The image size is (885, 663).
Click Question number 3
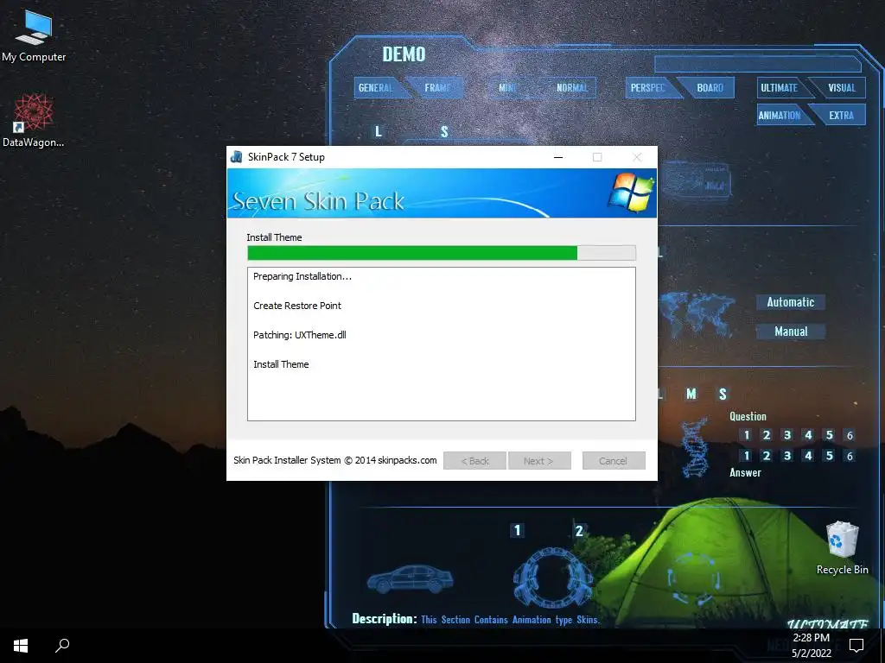[787, 435]
